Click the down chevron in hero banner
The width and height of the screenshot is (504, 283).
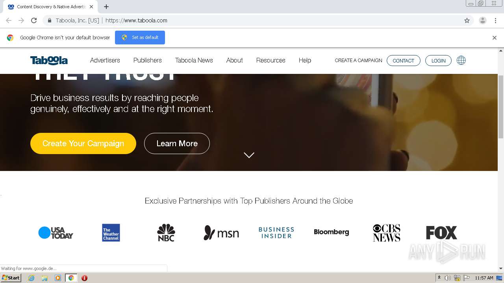pos(249,155)
